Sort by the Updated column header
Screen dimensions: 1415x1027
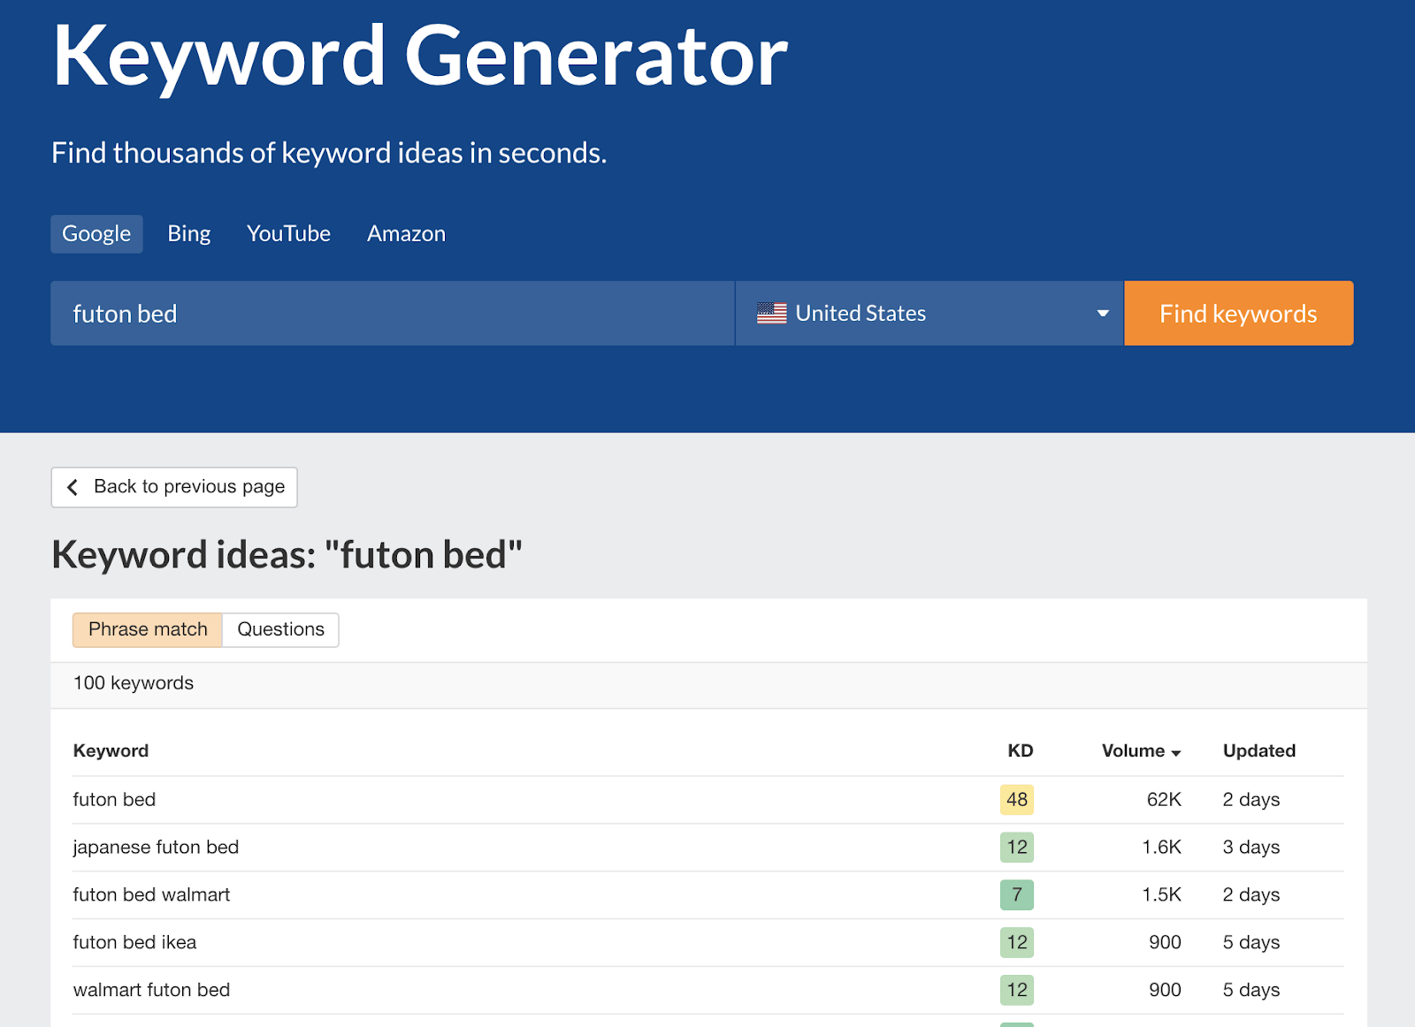point(1258,751)
